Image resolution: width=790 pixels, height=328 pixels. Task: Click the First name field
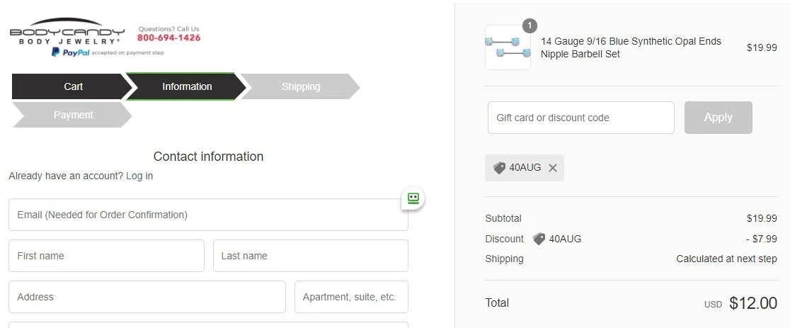click(x=106, y=256)
